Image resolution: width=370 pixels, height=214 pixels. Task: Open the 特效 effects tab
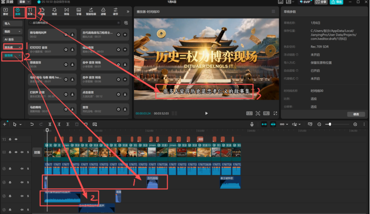pos(54,12)
